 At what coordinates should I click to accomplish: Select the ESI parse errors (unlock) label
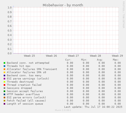tap(26, 98)
